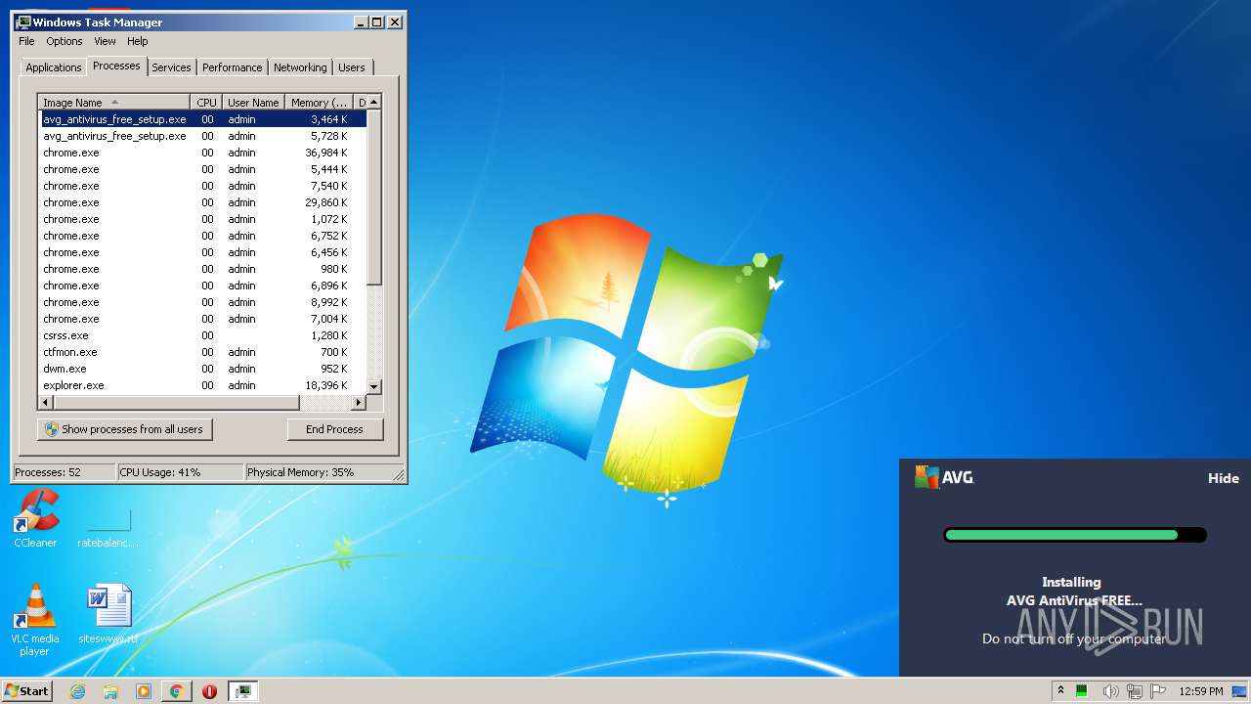The height and width of the screenshot is (704, 1251).
Task: Sort processes by CPU column
Action: pos(206,102)
